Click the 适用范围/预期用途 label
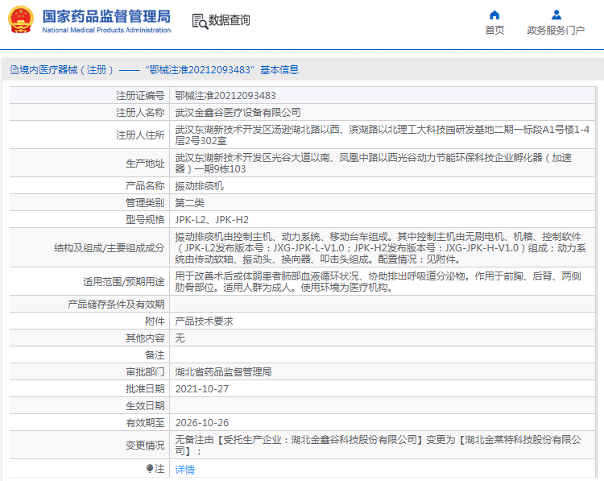The height and width of the screenshot is (481, 604). click(124, 282)
